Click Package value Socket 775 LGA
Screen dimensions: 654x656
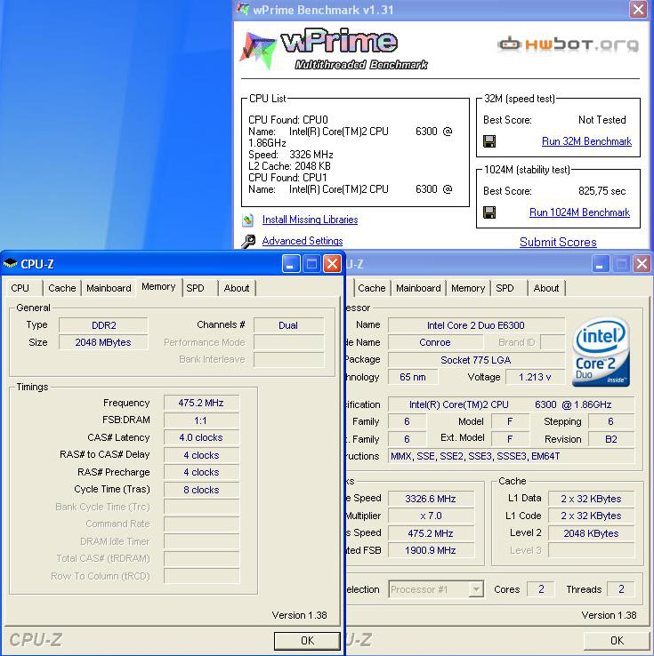(x=476, y=360)
